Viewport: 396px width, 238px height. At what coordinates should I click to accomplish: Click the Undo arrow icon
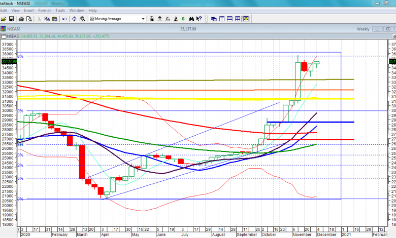[64, 19]
